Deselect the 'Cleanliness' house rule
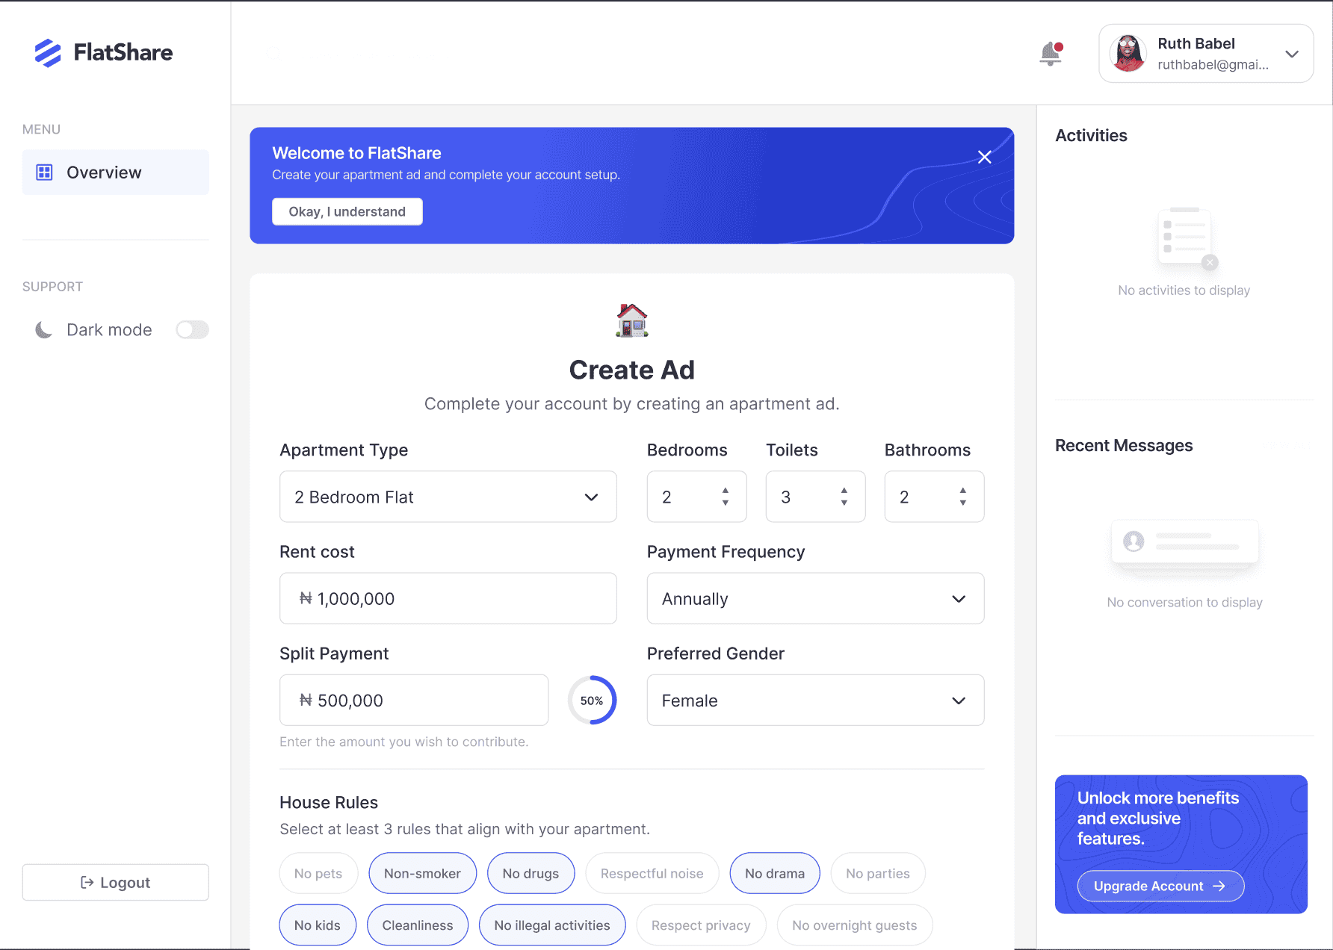 click(x=418, y=925)
